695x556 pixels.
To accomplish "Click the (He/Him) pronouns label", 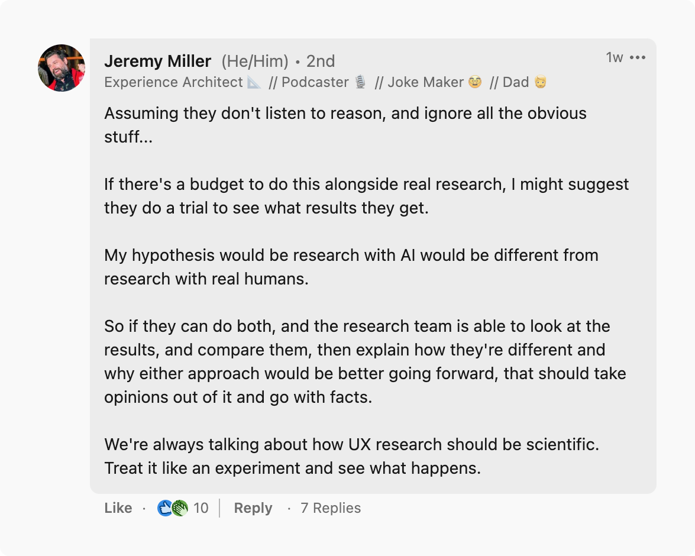I will (255, 61).
